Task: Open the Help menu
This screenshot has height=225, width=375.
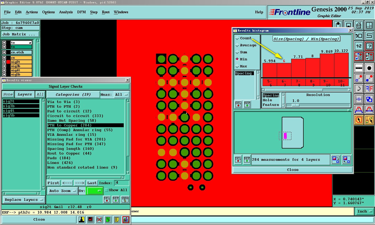Action: tap(259, 12)
